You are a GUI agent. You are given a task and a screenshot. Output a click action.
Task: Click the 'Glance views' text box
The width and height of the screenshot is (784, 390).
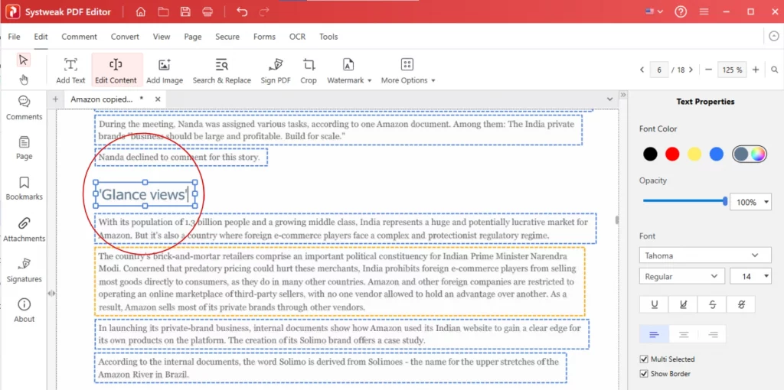point(145,194)
